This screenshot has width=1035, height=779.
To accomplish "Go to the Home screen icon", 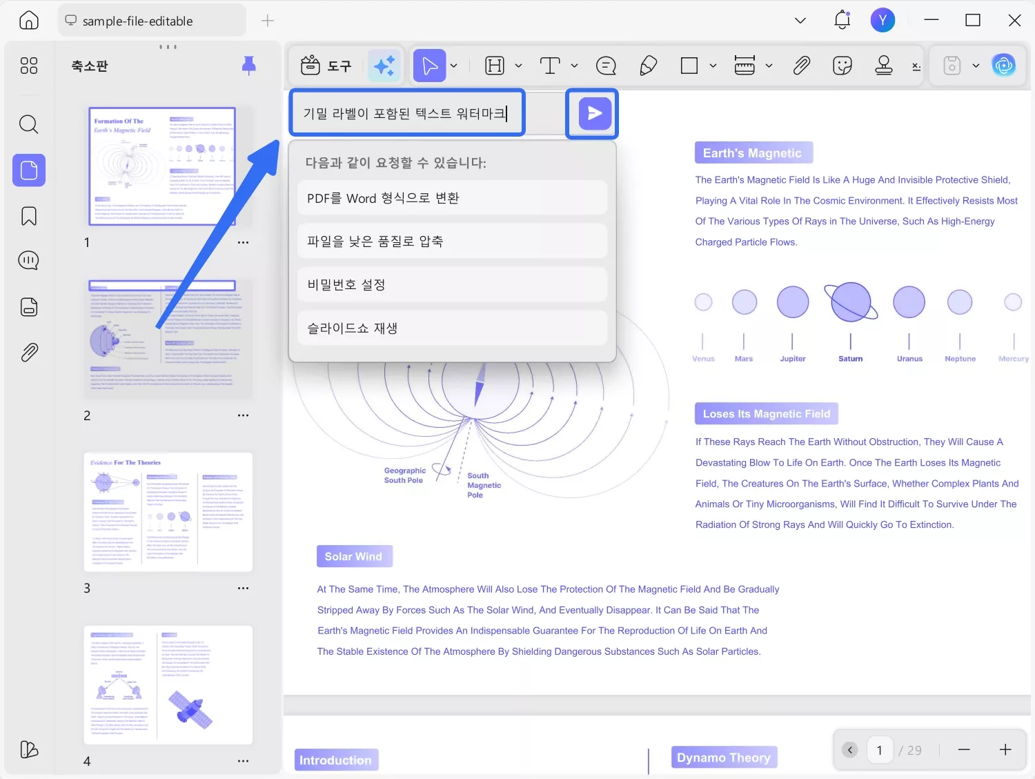I will [29, 21].
